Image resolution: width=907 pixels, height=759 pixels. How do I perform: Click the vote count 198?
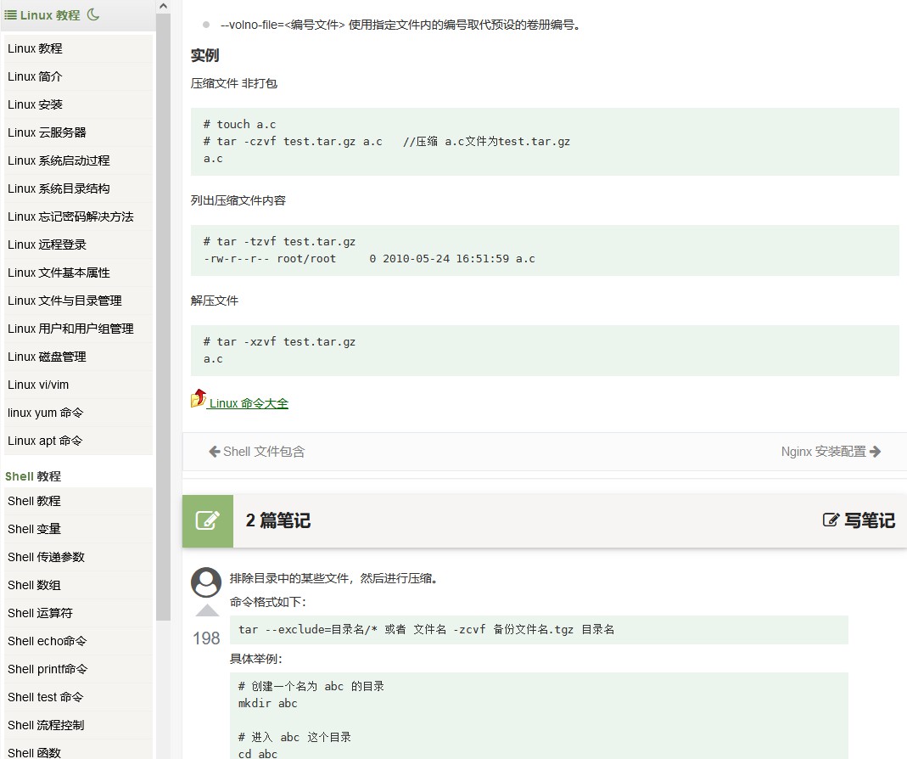(206, 638)
